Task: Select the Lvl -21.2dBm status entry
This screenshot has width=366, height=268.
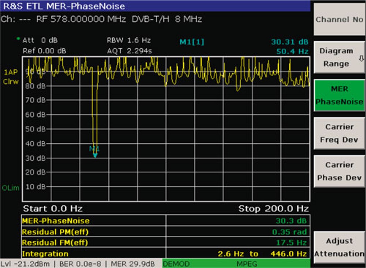Action: coord(25,264)
